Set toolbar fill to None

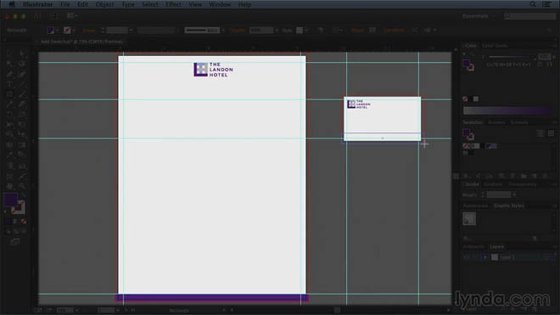pyautogui.click(x=24, y=222)
